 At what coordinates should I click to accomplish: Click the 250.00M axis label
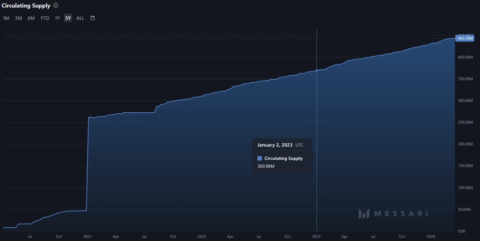(x=465, y=122)
